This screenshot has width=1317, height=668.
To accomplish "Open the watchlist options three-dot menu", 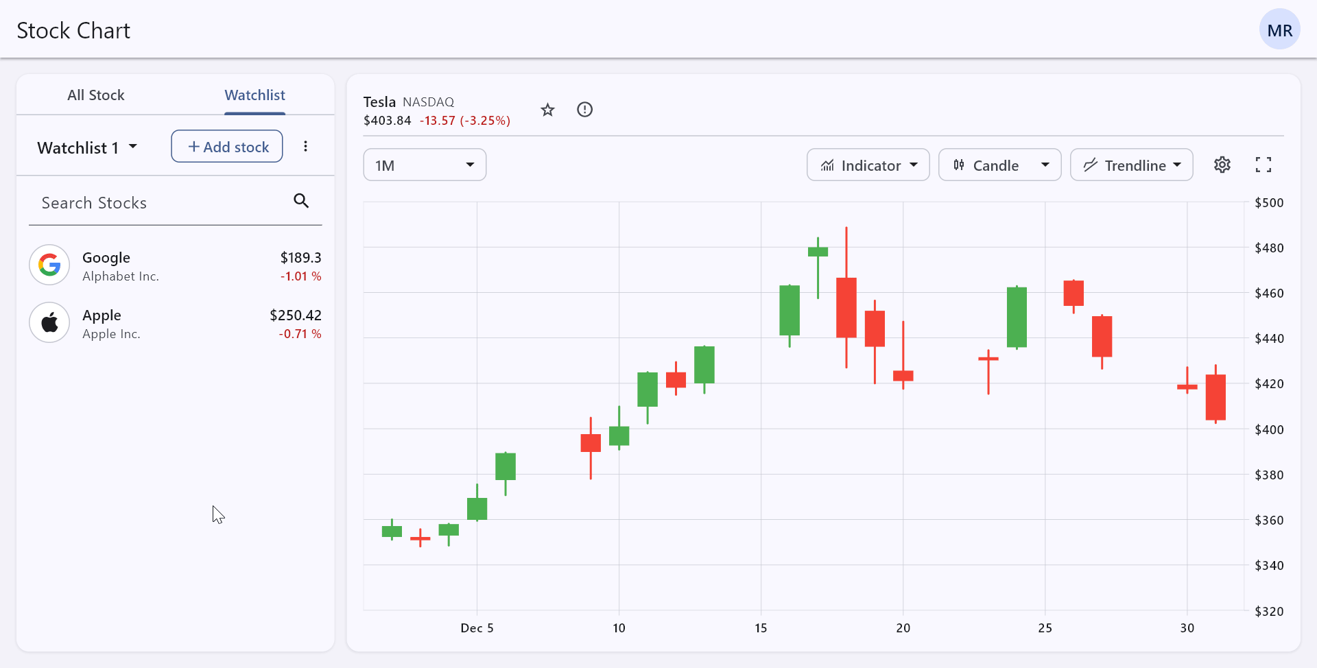I will pos(305,146).
